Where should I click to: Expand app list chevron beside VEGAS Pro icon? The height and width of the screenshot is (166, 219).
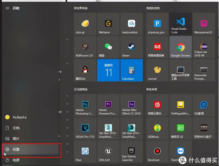tap(67, 128)
